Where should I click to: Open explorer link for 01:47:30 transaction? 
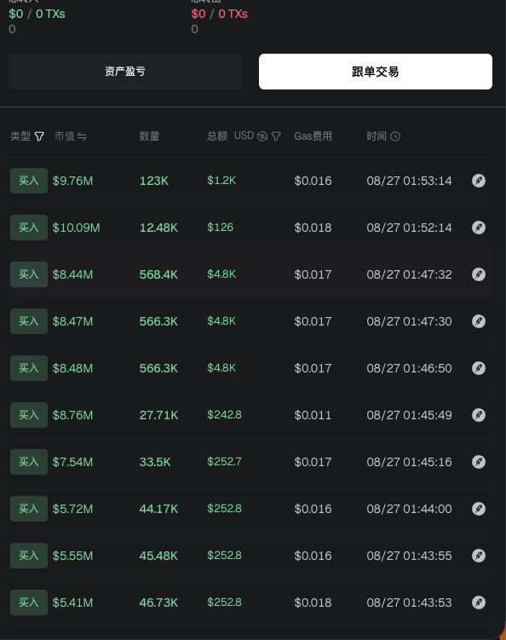click(x=479, y=321)
